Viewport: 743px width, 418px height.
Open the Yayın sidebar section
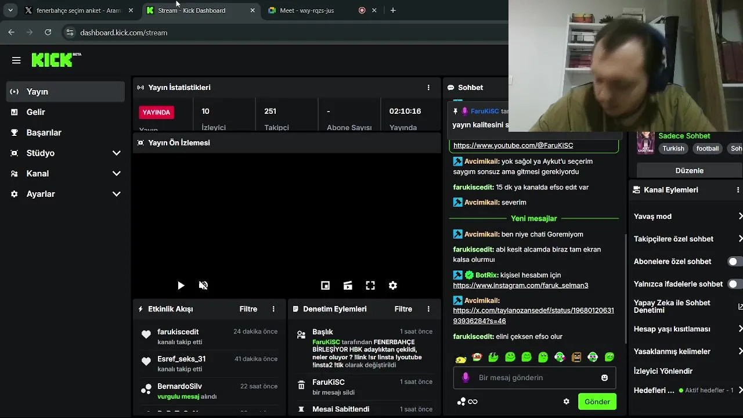pyautogui.click(x=66, y=92)
